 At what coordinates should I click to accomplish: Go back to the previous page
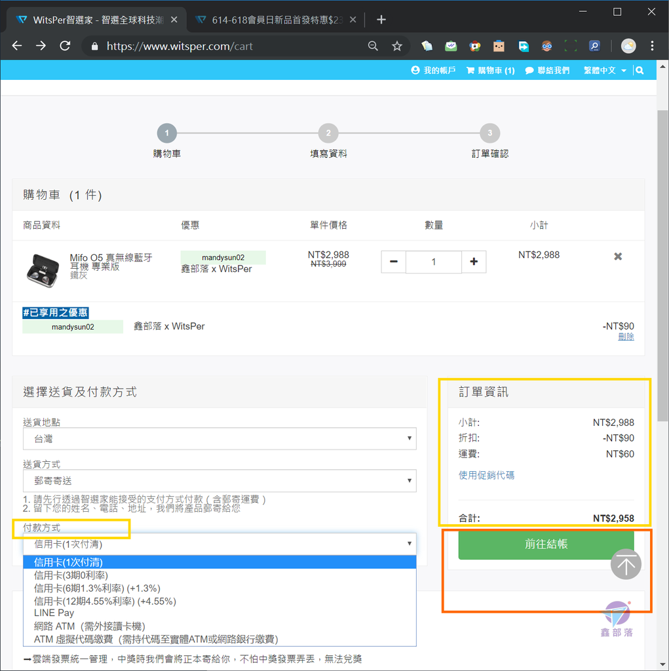17,46
